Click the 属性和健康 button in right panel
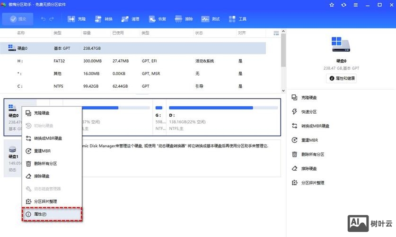This screenshot has width=396, height=237. tap(342, 78)
